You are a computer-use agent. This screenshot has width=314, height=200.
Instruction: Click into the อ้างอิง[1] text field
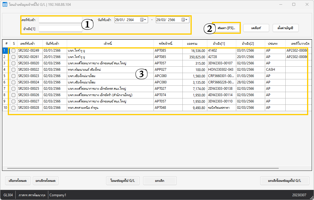pyautogui.click(x=60, y=29)
